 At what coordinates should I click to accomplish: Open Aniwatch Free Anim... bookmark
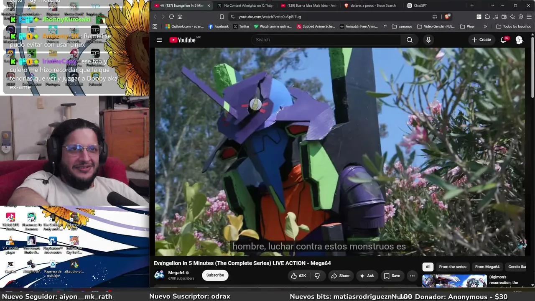point(359,26)
